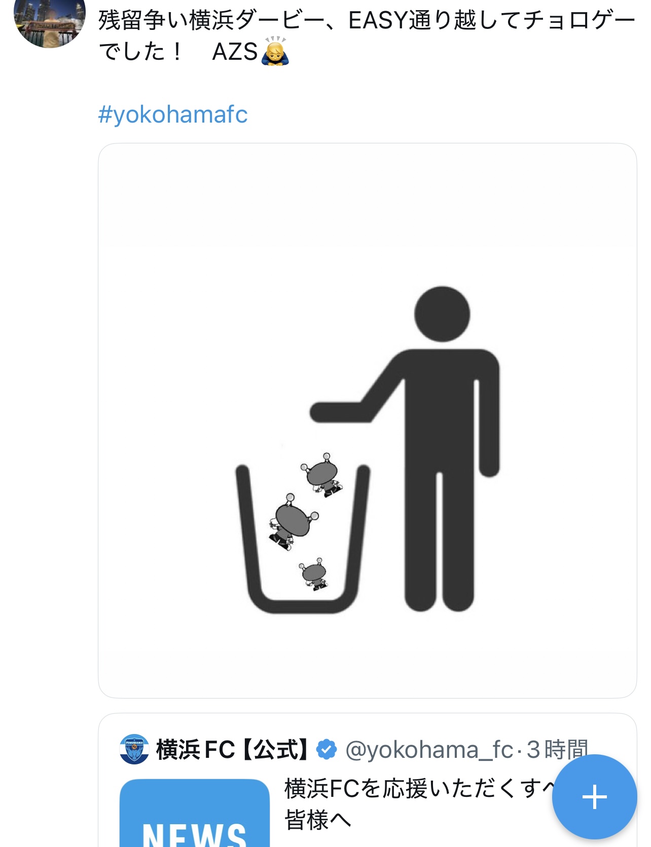Click the blue verified badge

[x=327, y=749]
